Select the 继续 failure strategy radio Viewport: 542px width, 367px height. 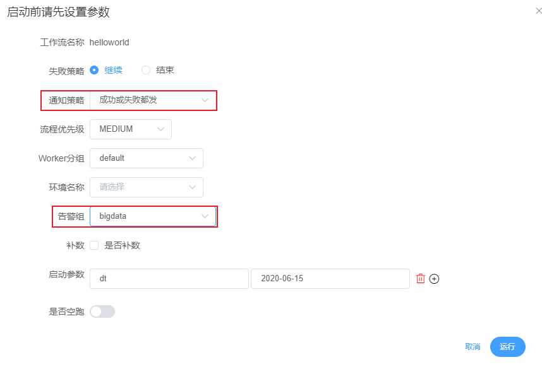pyautogui.click(x=94, y=70)
